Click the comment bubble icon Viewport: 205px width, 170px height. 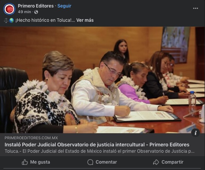coord(90,162)
